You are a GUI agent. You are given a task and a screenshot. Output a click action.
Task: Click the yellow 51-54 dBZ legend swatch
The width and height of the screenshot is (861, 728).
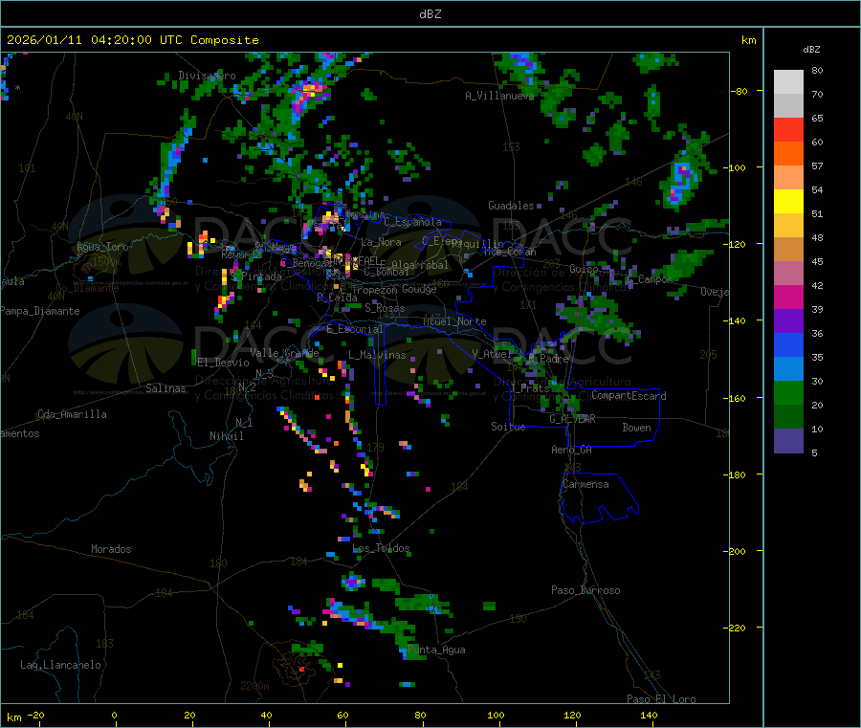pos(788,202)
